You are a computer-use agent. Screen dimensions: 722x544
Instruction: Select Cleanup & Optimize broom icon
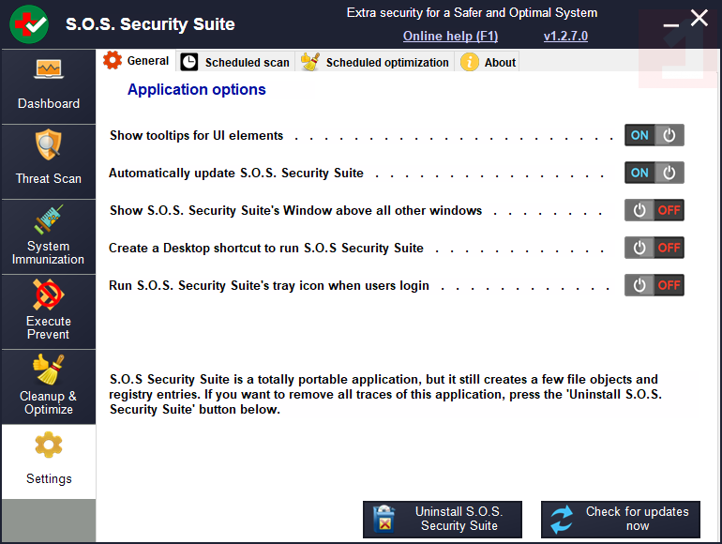49,370
